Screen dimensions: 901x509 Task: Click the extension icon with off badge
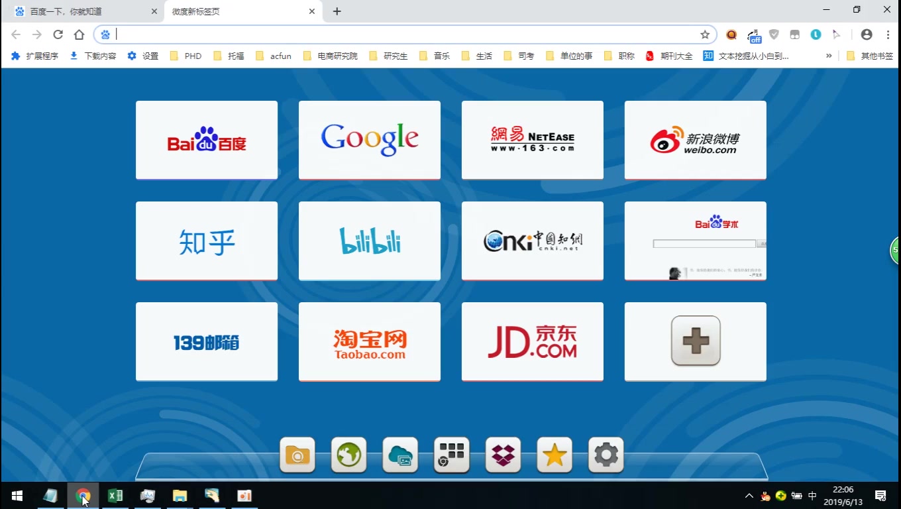(x=754, y=35)
